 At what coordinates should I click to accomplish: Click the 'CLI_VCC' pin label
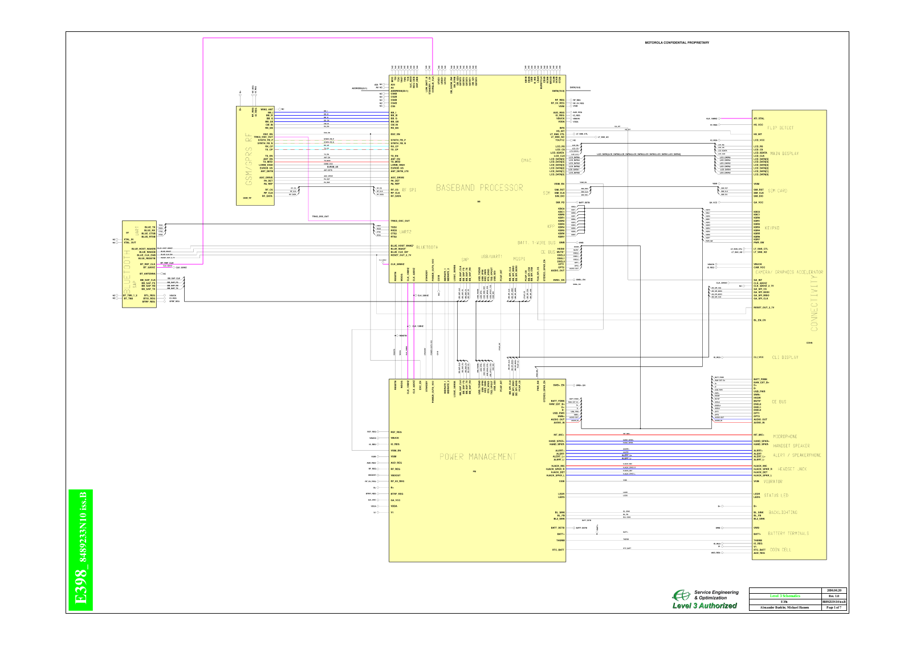(x=758, y=357)
